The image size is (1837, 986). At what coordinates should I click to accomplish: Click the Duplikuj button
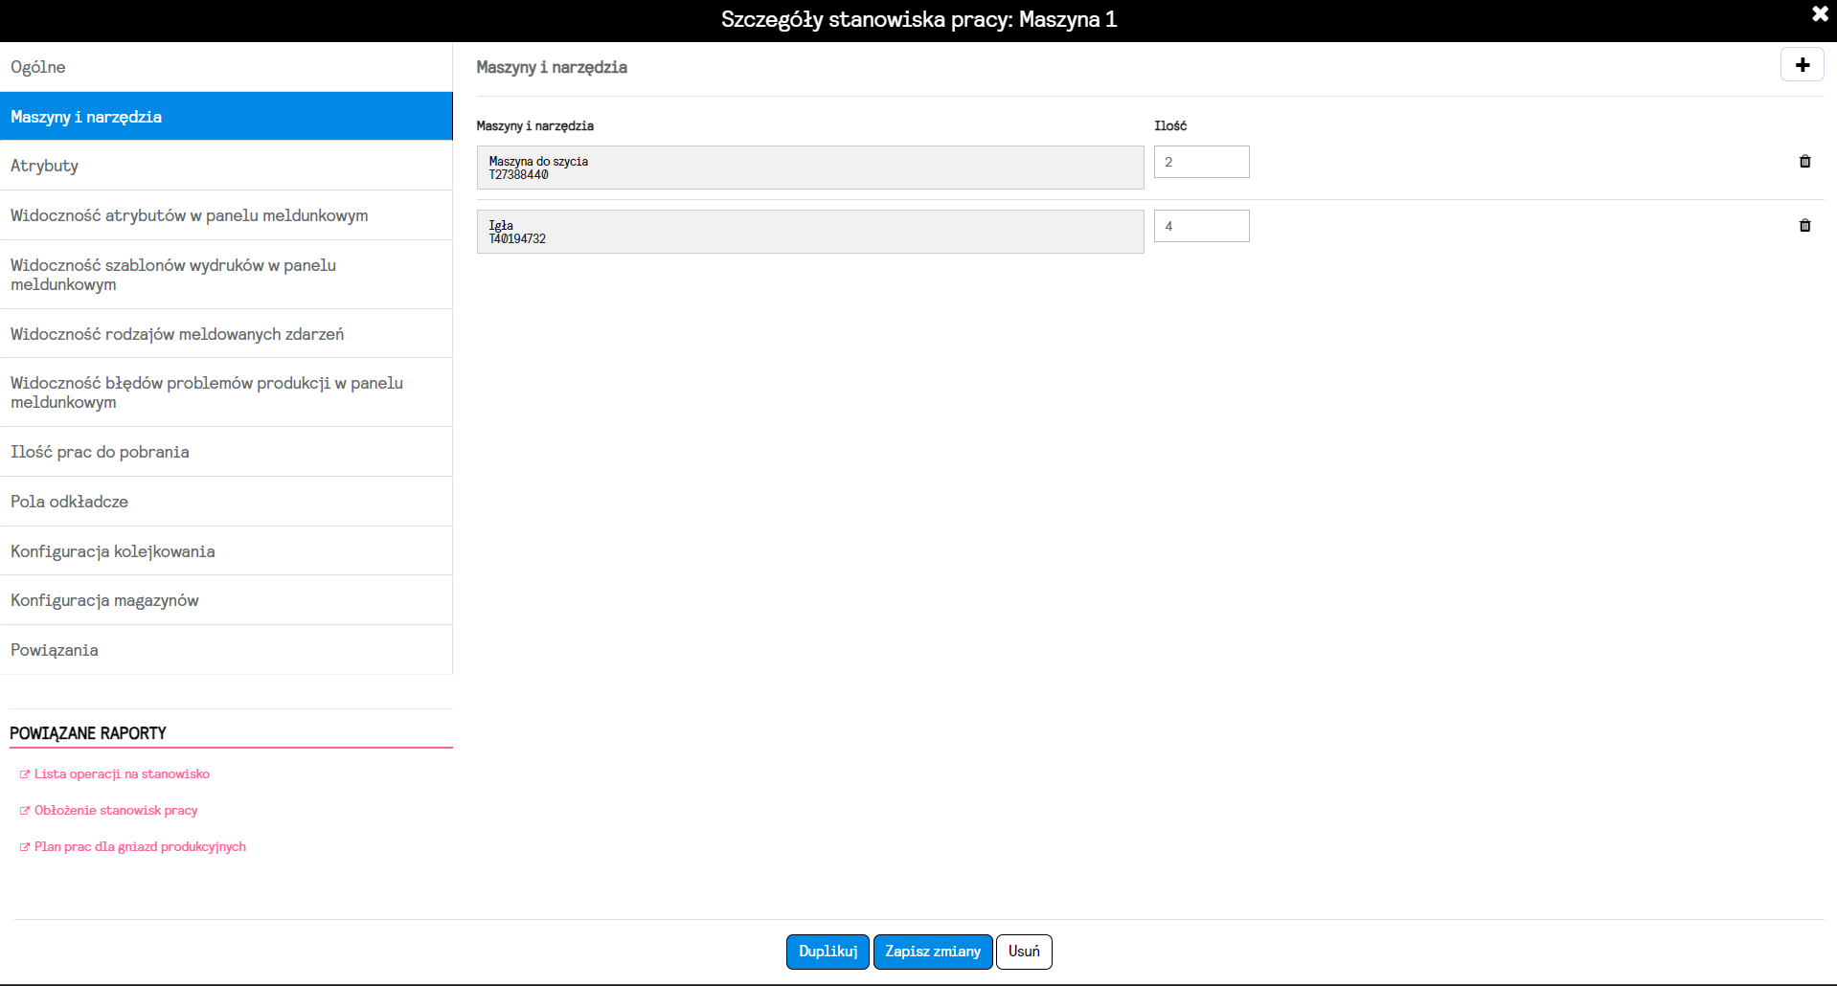tap(828, 952)
